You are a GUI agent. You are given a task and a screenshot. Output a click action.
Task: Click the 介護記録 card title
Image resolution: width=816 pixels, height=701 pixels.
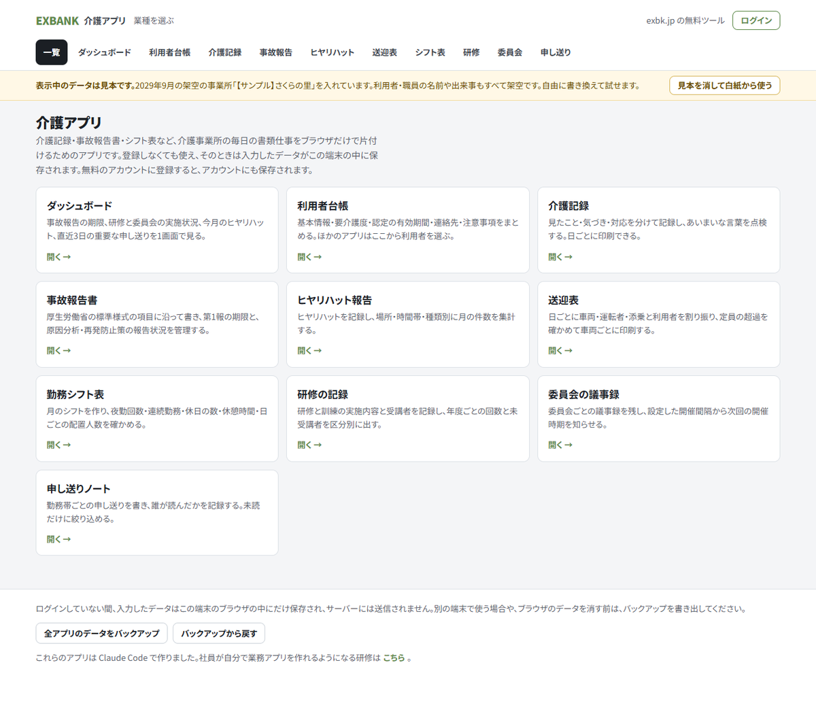point(568,206)
